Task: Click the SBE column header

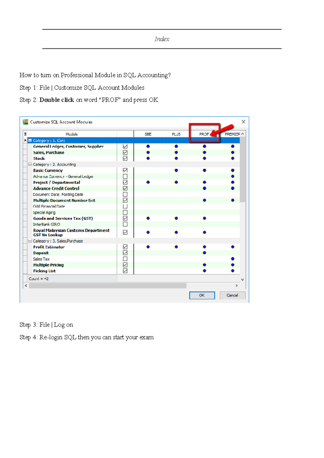Action: pyautogui.click(x=148, y=134)
